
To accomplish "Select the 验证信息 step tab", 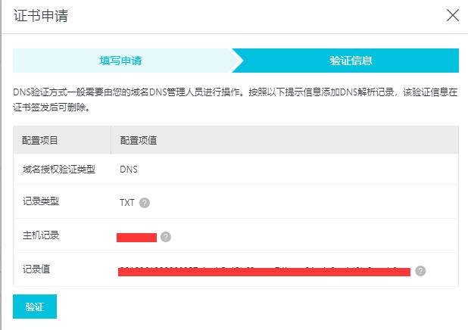I will click(x=351, y=61).
